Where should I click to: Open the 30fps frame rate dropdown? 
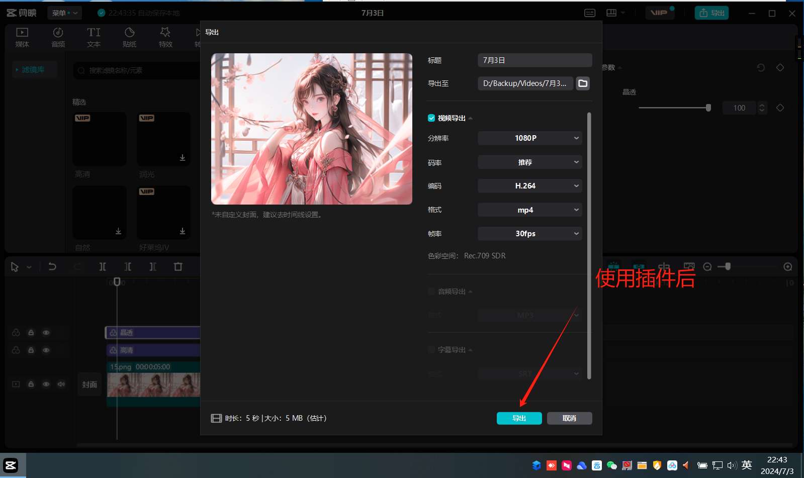tap(529, 234)
